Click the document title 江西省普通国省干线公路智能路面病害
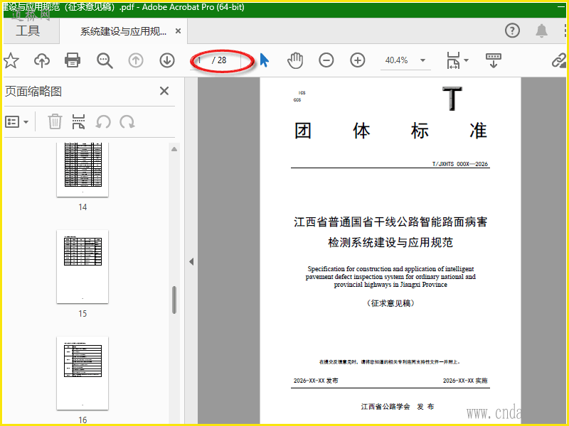569x426 pixels. (390, 222)
